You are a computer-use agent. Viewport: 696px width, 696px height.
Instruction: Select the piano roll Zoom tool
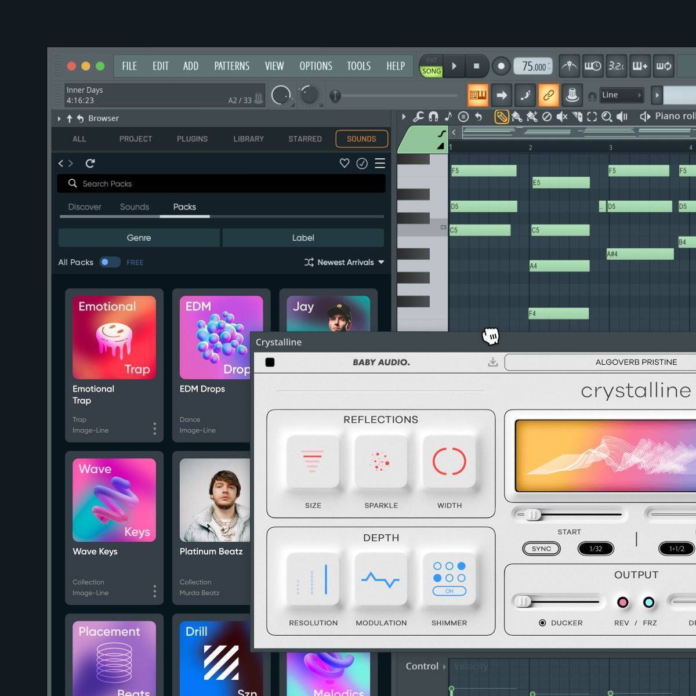607,117
